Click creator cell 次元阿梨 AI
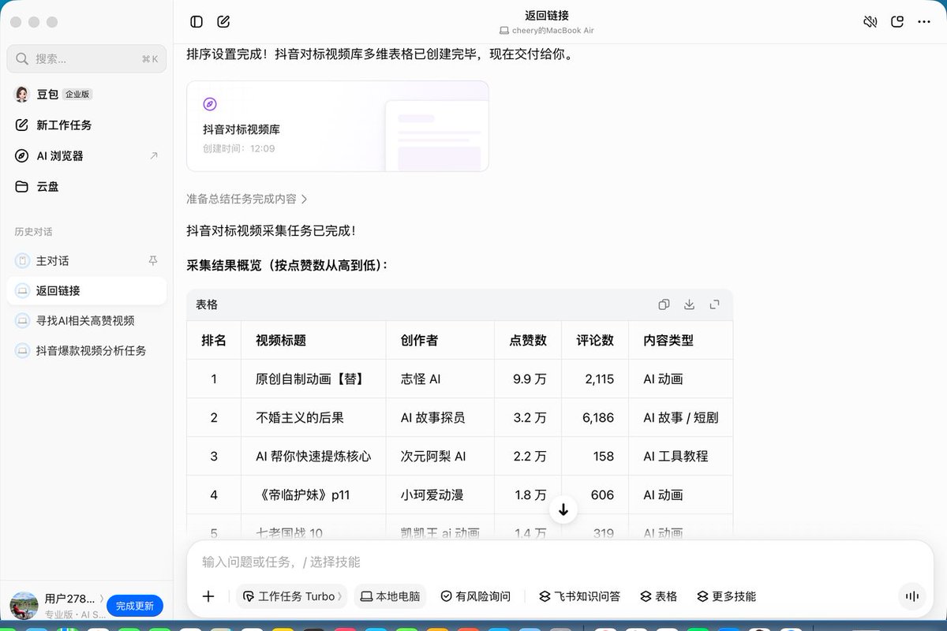This screenshot has width=947, height=631. coord(440,457)
